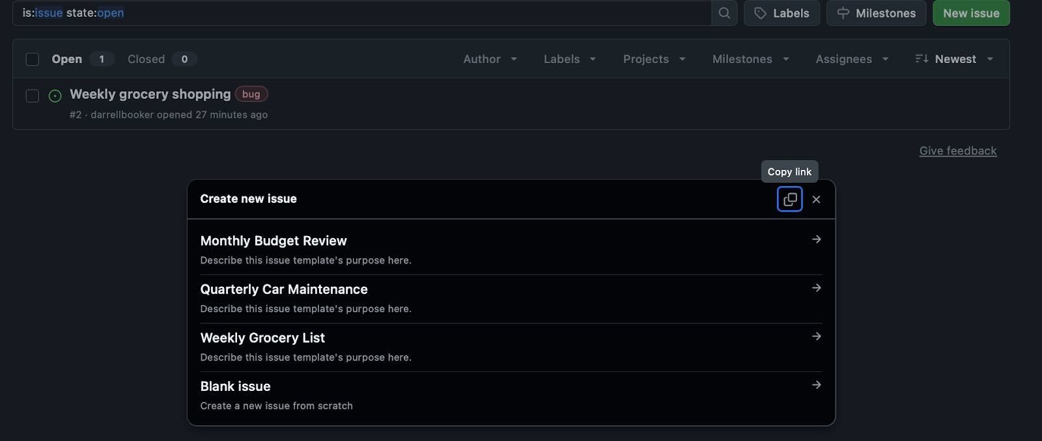The height and width of the screenshot is (441, 1042).
Task: Open the Assignees filter dropdown
Action: coord(852,59)
